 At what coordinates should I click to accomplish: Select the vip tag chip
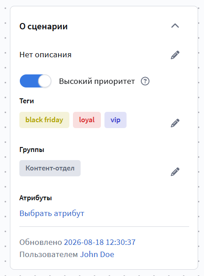tap(115, 120)
